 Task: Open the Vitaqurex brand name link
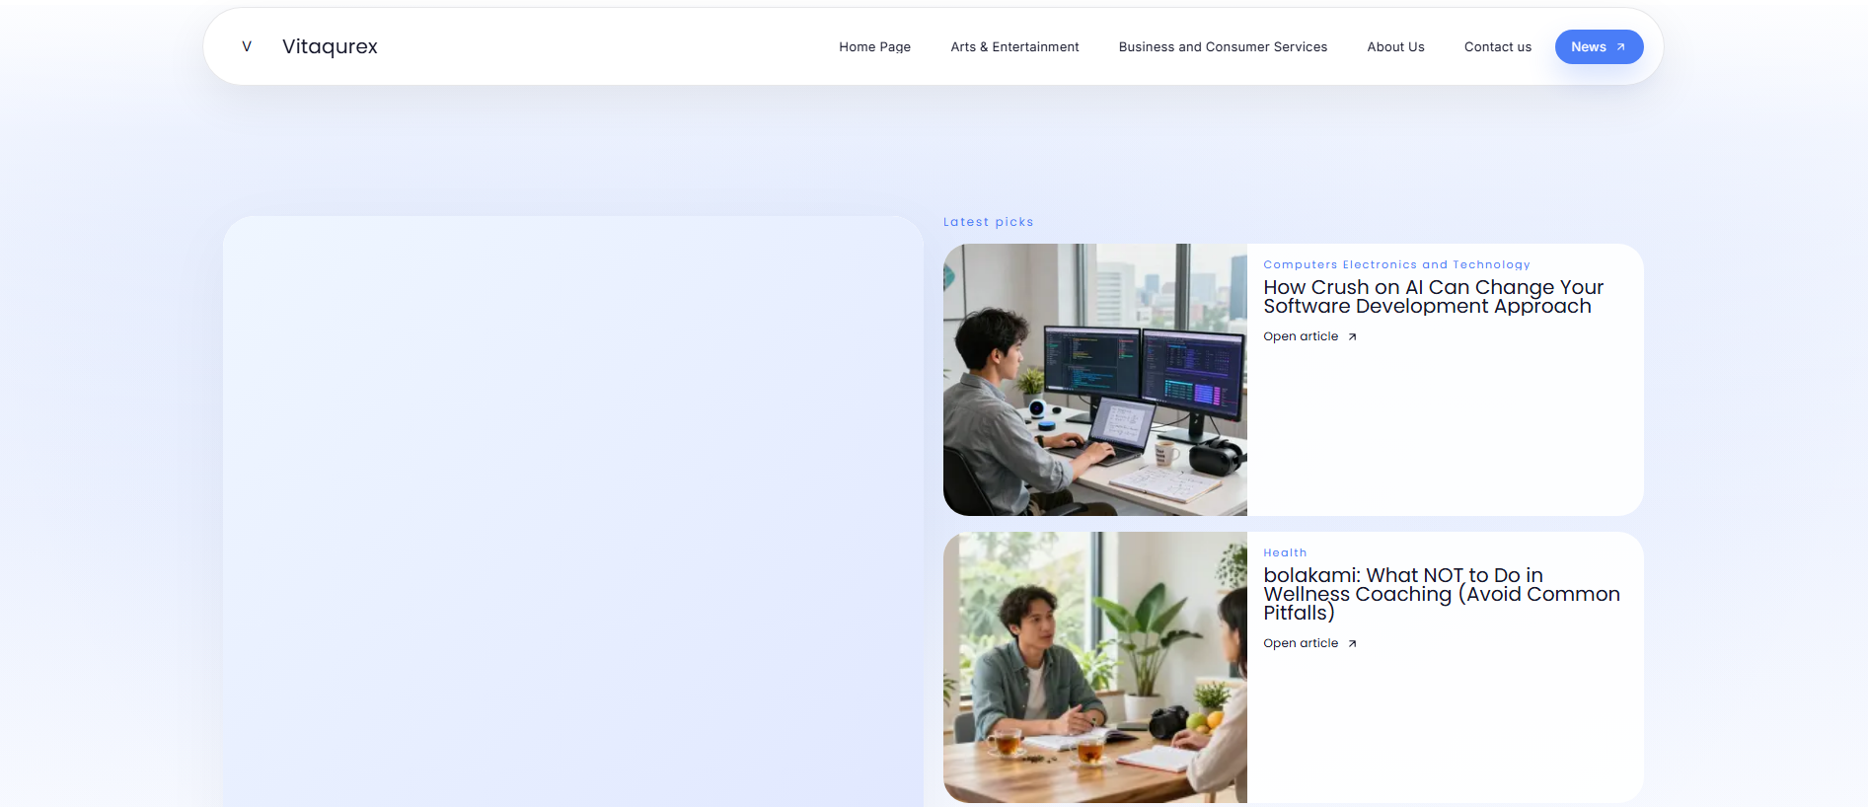330,46
